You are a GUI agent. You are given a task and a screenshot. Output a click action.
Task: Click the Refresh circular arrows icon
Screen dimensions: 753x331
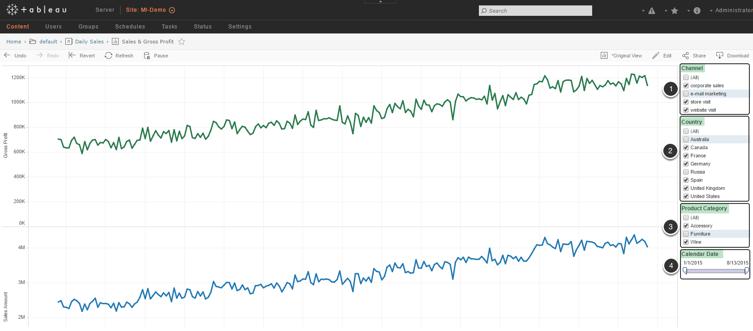coord(108,55)
